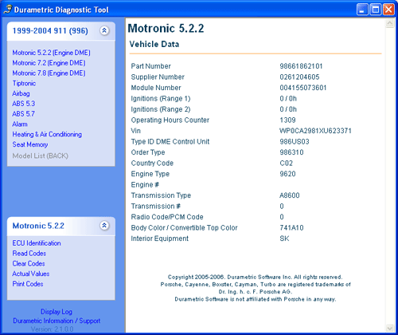Click the scrollbar down arrow
The height and width of the screenshot is (335, 398).
390,328
